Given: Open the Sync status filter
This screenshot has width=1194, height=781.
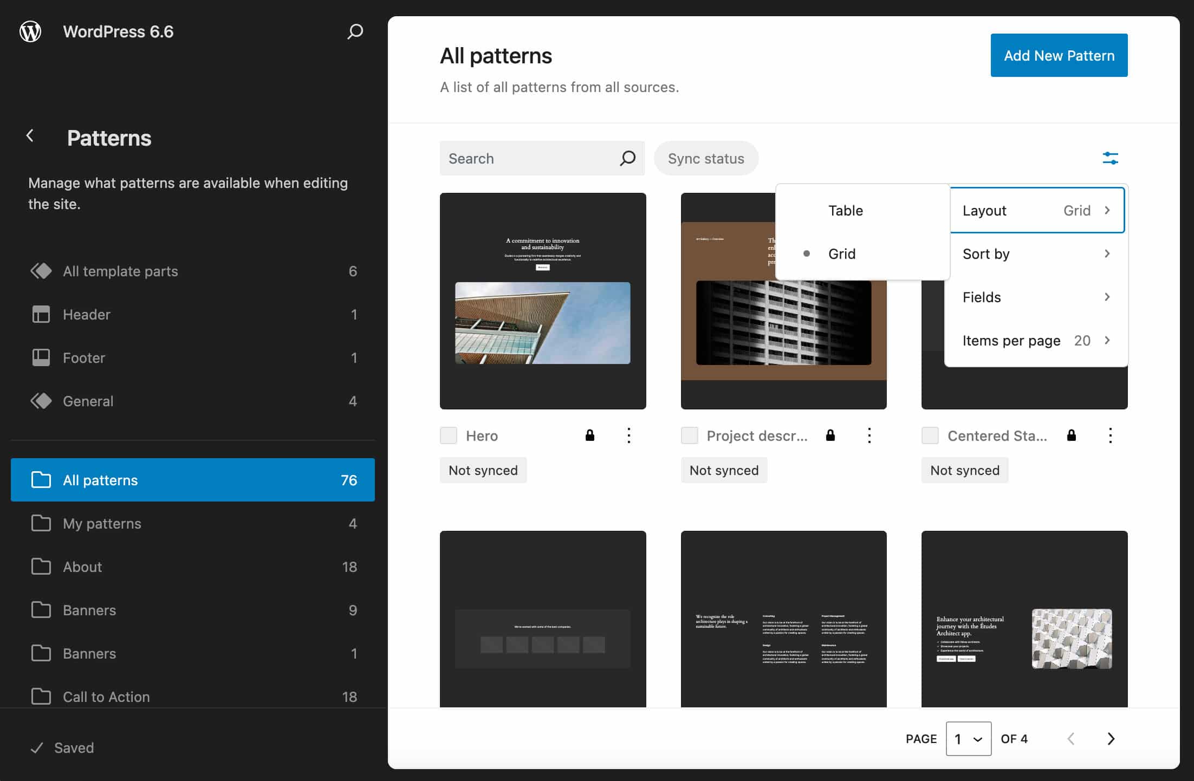Looking at the screenshot, I should (x=706, y=158).
